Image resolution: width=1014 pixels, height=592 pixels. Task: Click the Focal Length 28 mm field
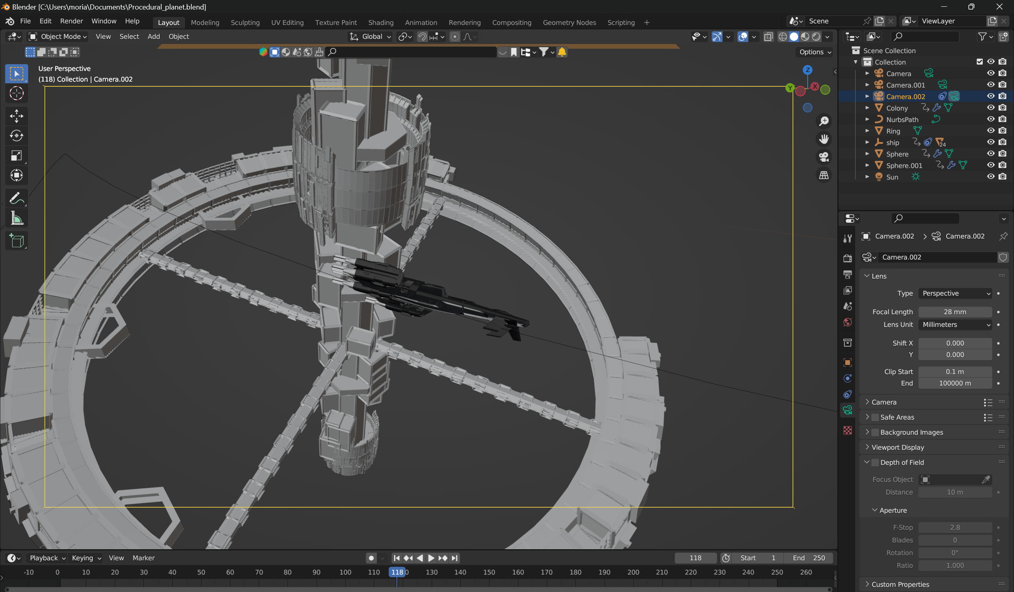(x=955, y=312)
